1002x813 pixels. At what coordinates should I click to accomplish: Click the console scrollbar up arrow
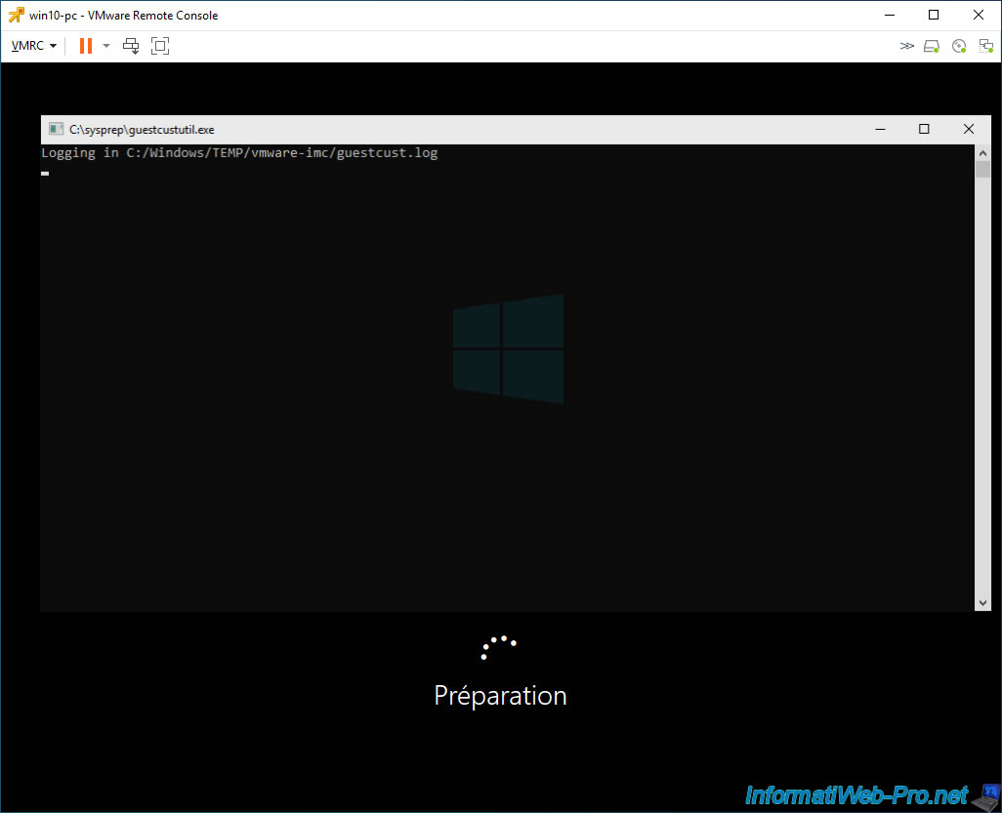click(982, 152)
